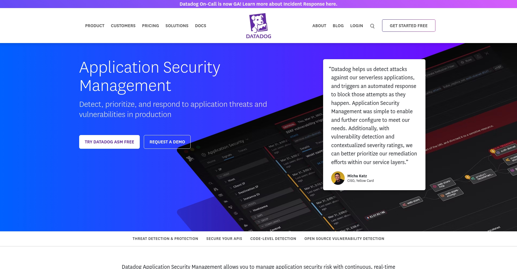Click the 'CISO, Yellow Card' caption
Image resolution: width=517 pixels, height=269 pixels.
[x=361, y=181]
